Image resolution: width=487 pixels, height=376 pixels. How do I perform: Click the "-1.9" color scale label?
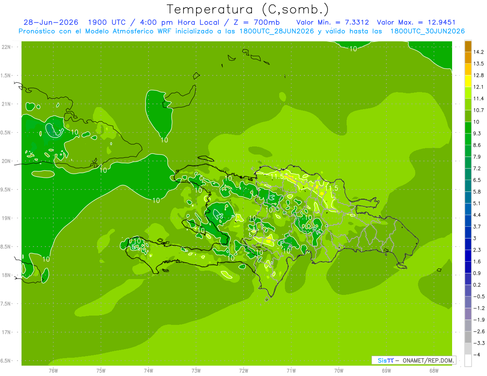tap(478, 320)
